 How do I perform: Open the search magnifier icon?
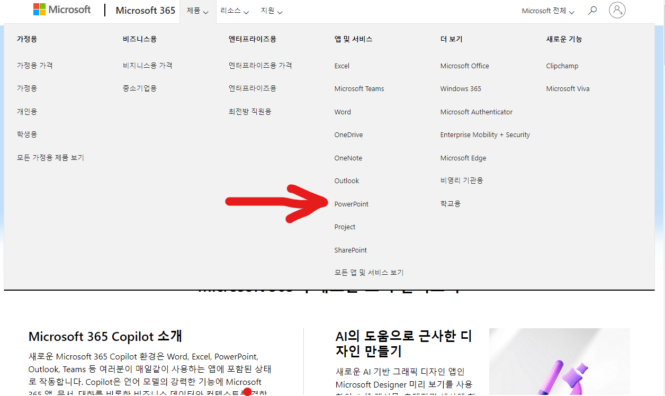tap(592, 10)
